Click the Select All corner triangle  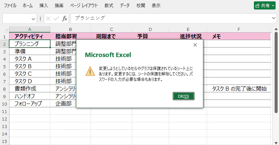point(6,30)
